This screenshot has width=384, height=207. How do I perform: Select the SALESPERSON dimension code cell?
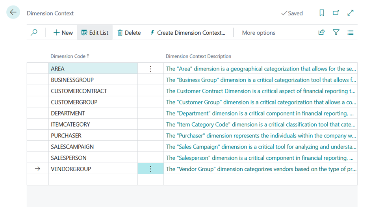93,158
